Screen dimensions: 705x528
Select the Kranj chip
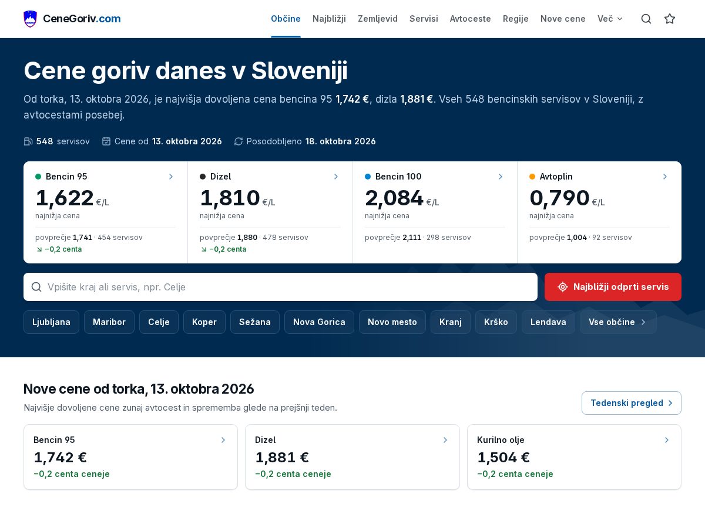(451, 322)
